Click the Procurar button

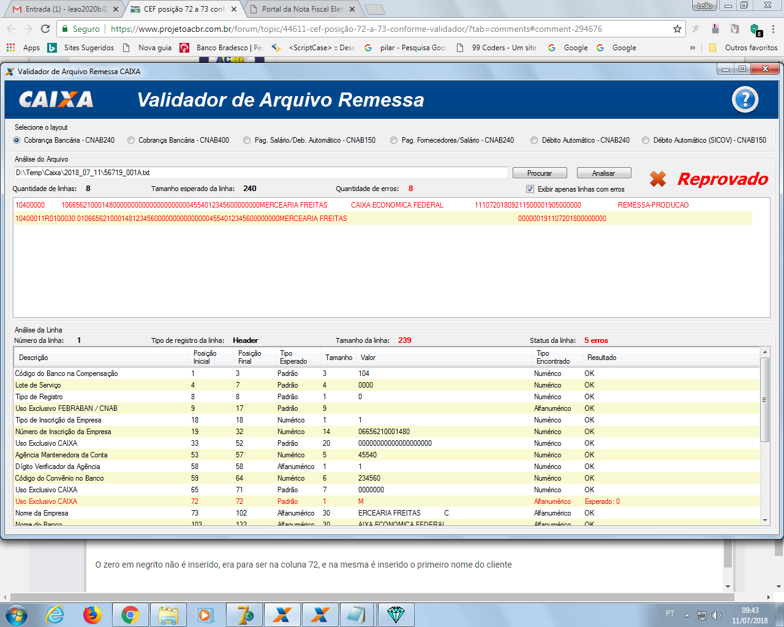[x=540, y=173]
